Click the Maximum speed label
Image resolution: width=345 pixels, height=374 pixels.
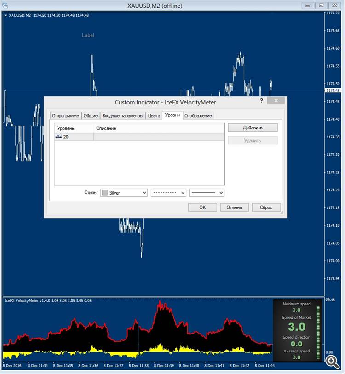pos(297,304)
